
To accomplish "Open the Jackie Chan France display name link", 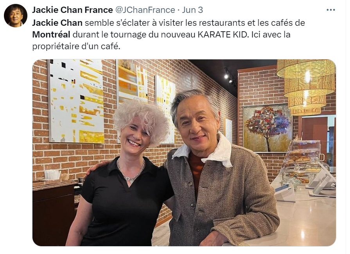I will click(x=73, y=10).
